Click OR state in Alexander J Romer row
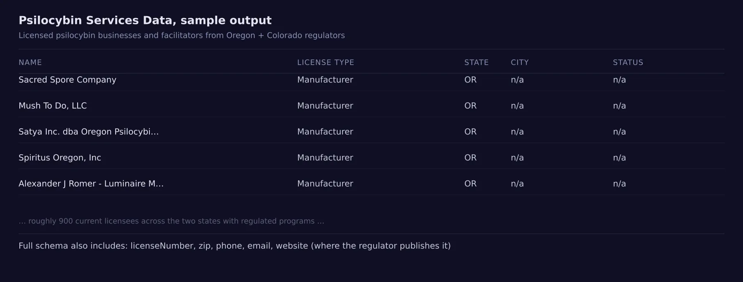Screen dimensions: 743x282 click(x=471, y=183)
